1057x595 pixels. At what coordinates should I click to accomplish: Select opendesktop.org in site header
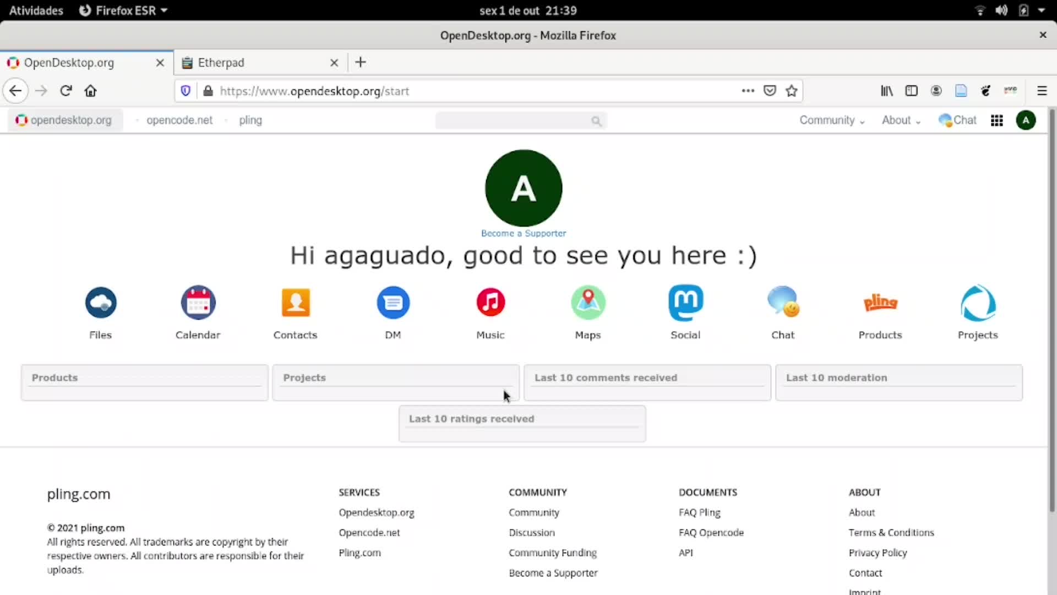pos(64,120)
